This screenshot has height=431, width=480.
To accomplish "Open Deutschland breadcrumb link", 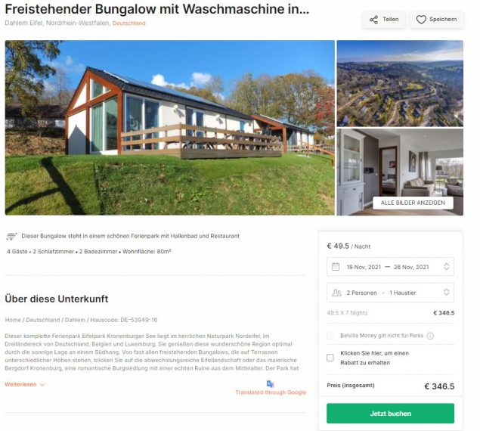I will tap(43, 320).
